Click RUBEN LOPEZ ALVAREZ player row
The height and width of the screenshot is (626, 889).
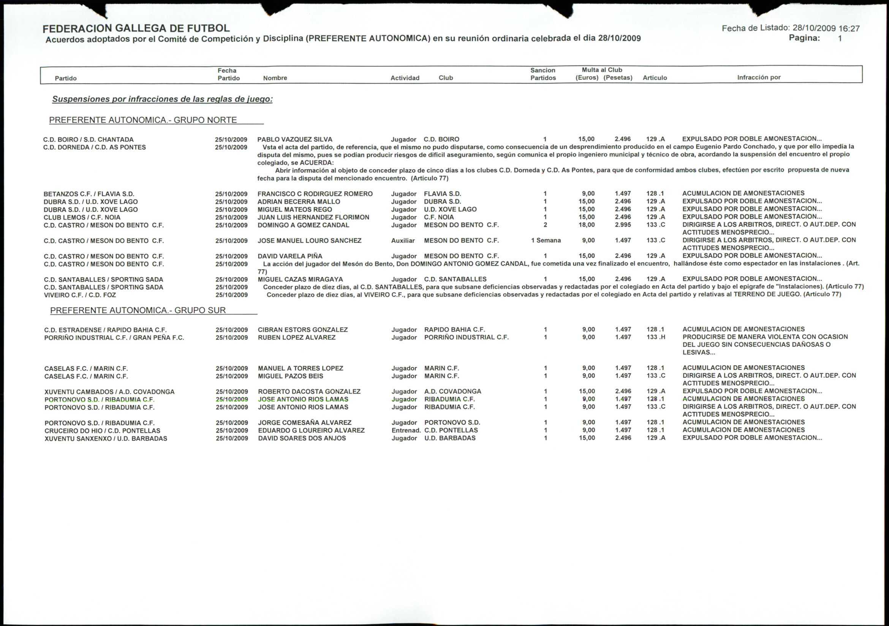click(297, 338)
